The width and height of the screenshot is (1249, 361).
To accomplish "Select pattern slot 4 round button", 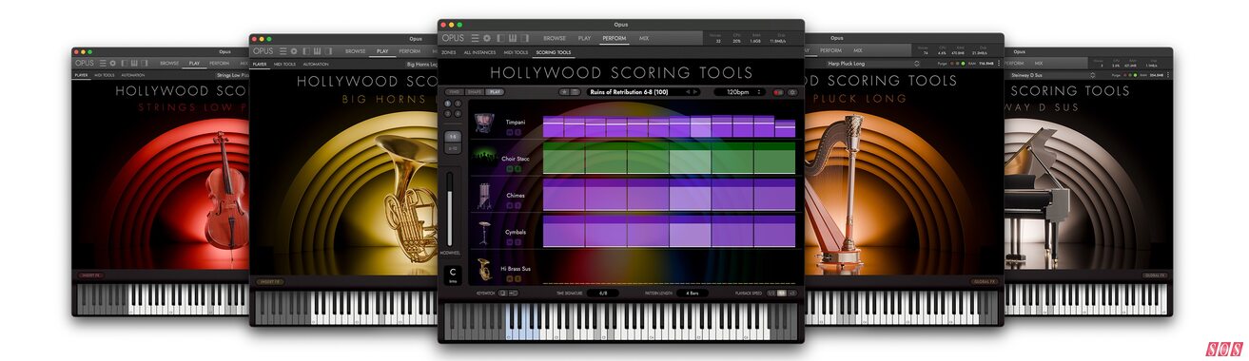I will coord(458,114).
